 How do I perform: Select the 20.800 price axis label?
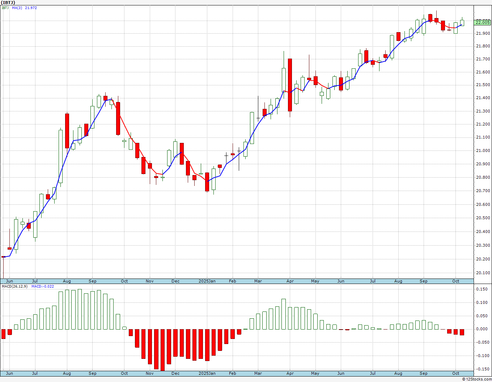pyautogui.click(x=483, y=177)
